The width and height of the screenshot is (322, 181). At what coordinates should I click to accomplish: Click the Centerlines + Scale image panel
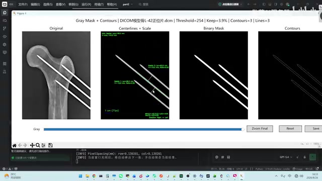coord(135,75)
